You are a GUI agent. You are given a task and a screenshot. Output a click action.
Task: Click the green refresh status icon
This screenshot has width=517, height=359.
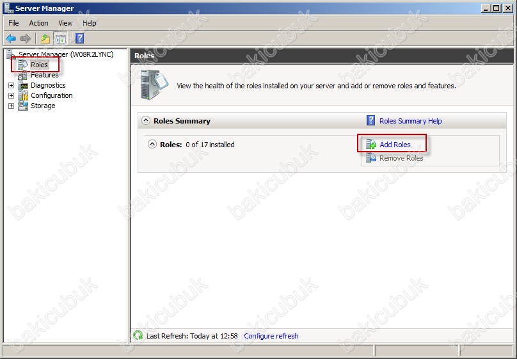pyautogui.click(x=138, y=335)
